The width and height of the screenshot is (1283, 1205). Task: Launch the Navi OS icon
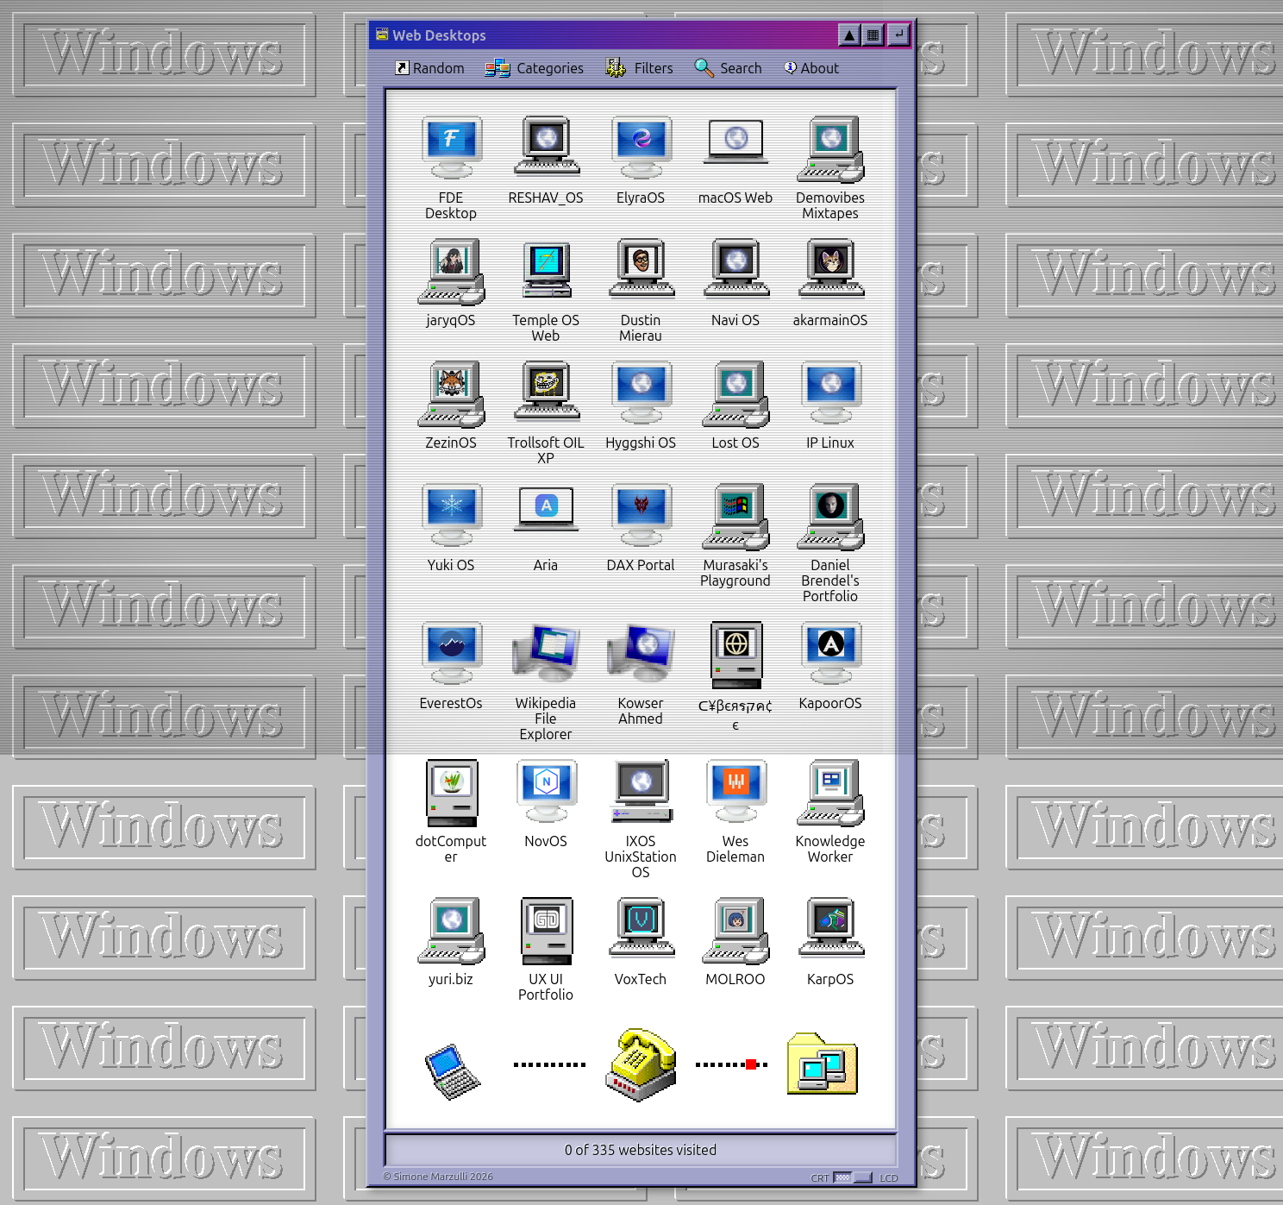[735, 271]
